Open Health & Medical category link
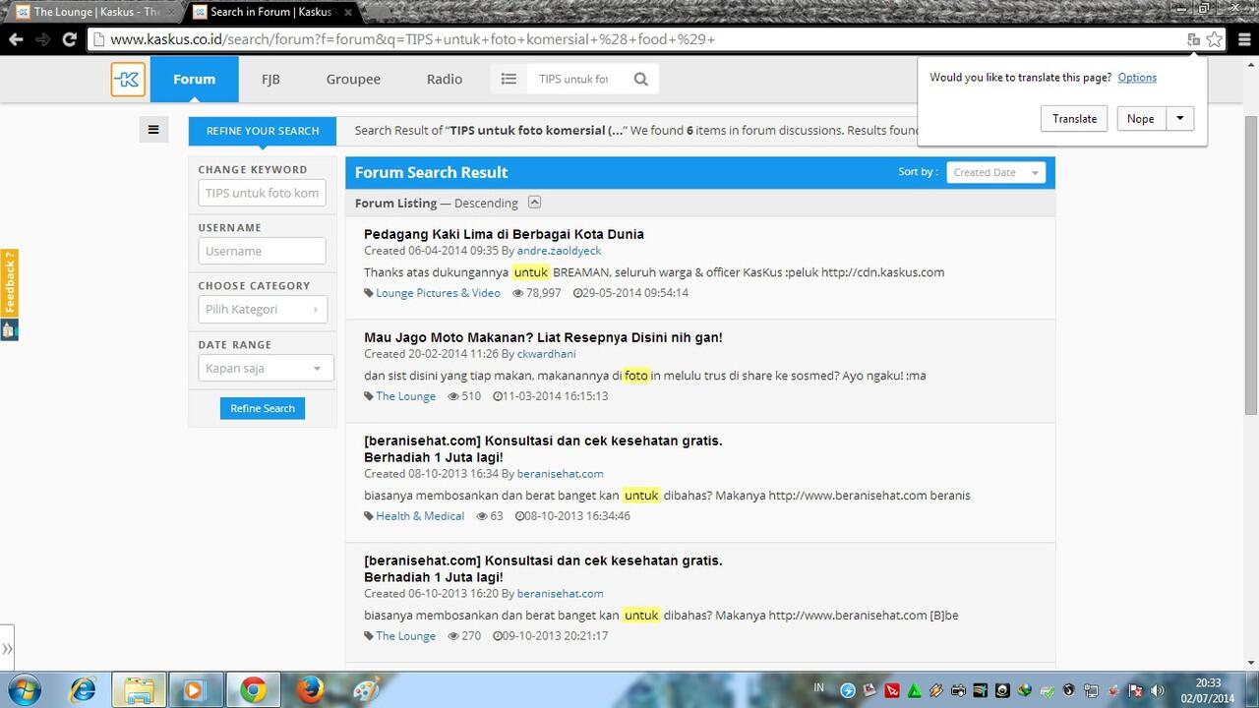The image size is (1259, 708). tap(420, 516)
